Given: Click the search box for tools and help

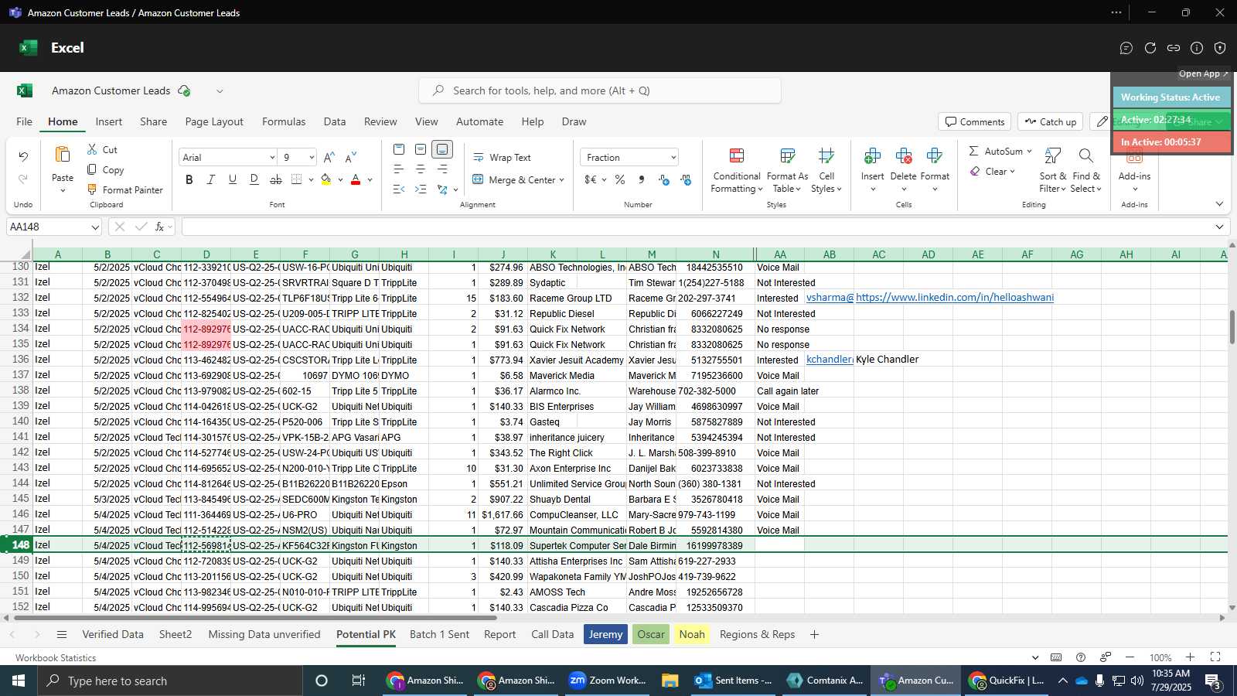Looking at the screenshot, I should pos(600,90).
